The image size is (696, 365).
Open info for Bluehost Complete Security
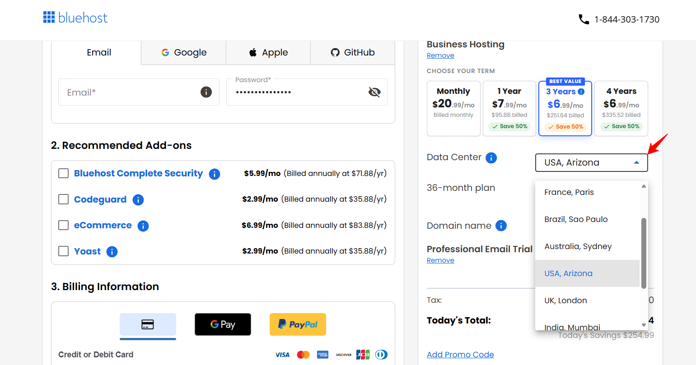pyautogui.click(x=215, y=174)
